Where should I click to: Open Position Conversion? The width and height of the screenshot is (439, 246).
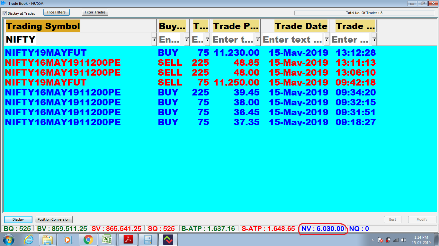(x=53, y=219)
